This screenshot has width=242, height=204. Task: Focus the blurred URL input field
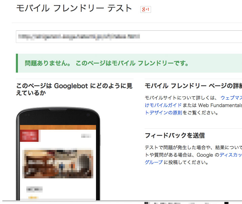point(129,36)
